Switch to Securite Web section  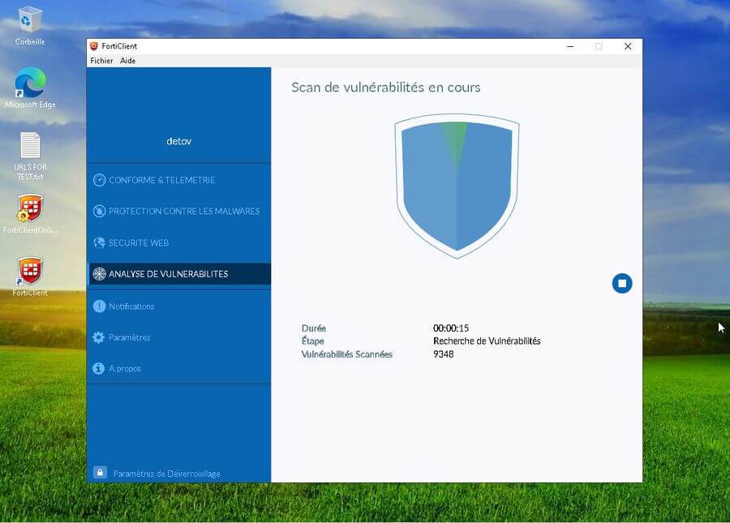178,243
